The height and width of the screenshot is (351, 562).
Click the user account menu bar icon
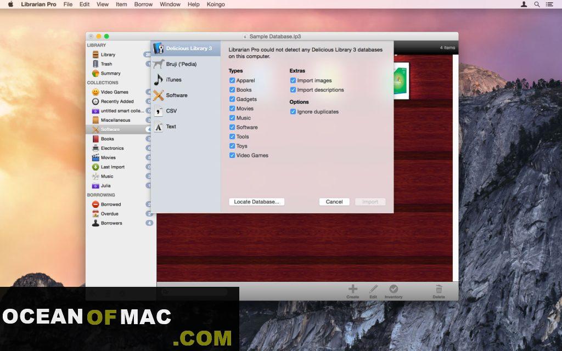pos(524,4)
